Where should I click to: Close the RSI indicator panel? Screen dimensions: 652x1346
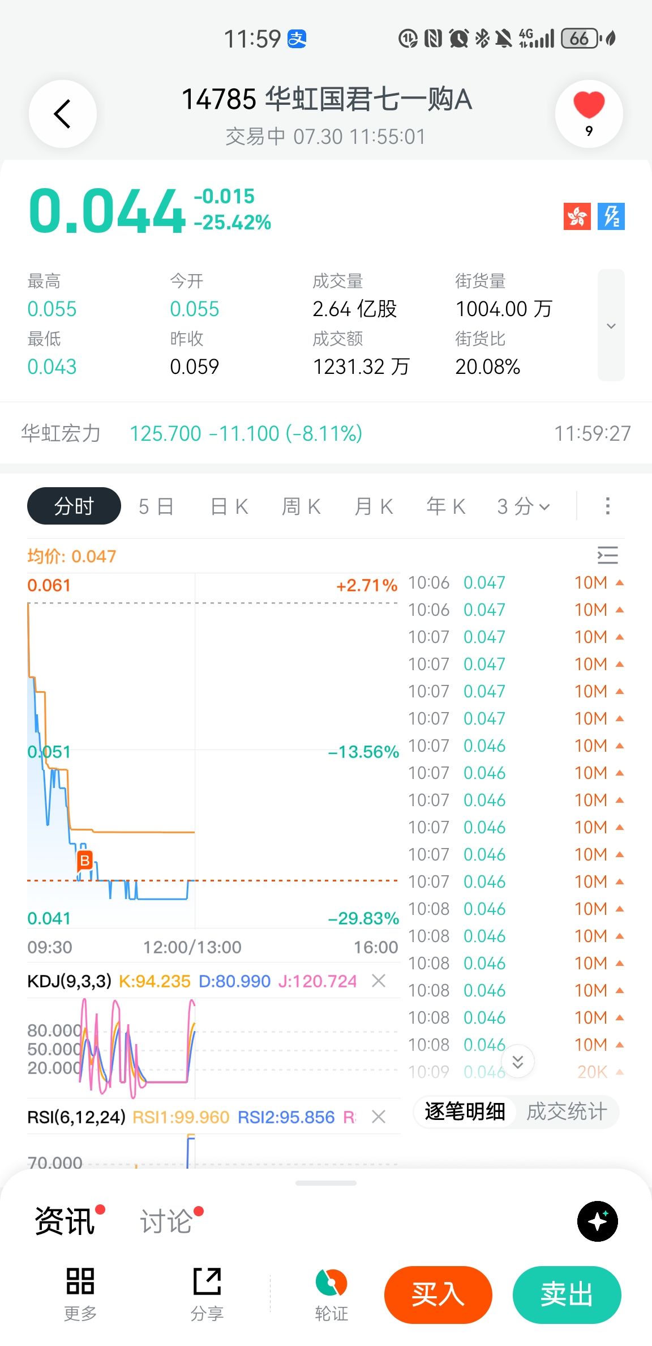pyautogui.click(x=379, y=1117)
